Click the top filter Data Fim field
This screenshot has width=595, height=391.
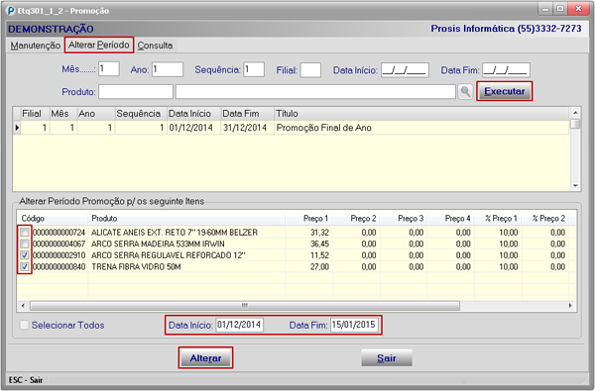click(x=506, y=70)
